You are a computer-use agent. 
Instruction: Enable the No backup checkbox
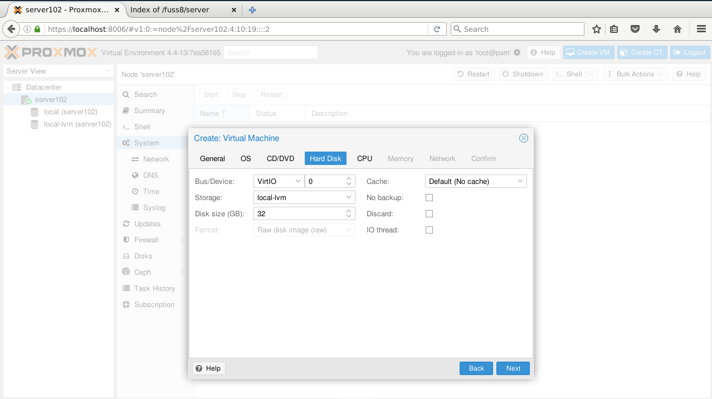click(429, 198)
